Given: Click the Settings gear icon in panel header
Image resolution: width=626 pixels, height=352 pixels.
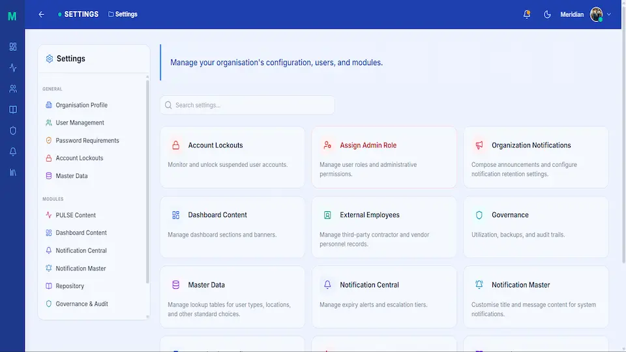Looking at the screenshot, I should [x=50, y=59].
